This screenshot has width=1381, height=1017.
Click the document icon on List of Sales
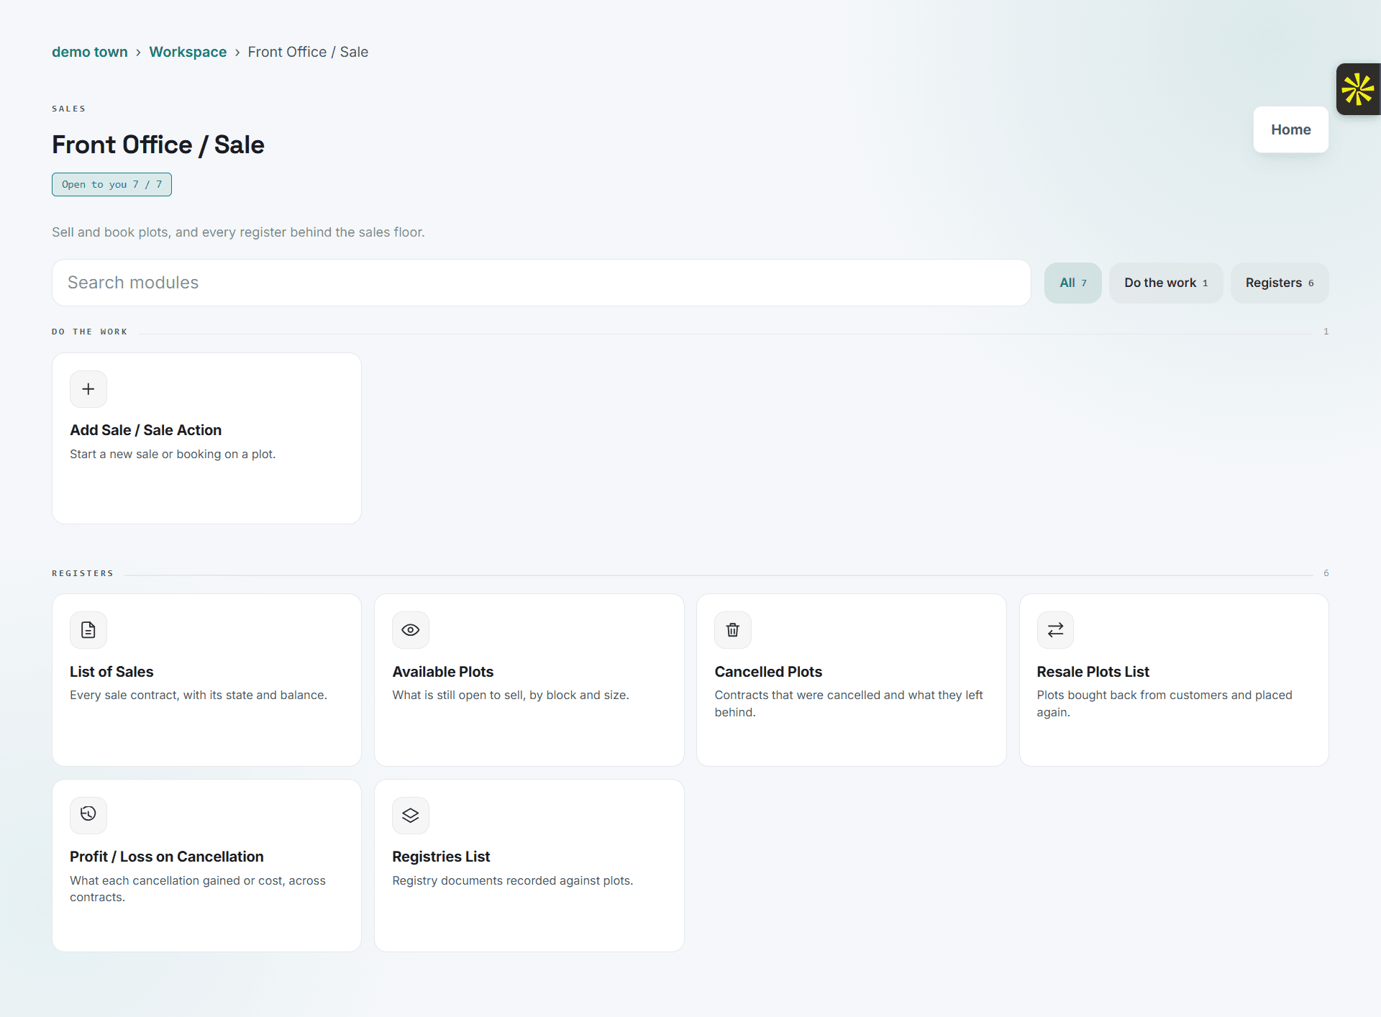pyautogui.click(x=88, y=630)
